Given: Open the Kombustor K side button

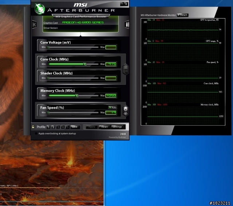Looking at the screenshot, I should tap(34, 24).
